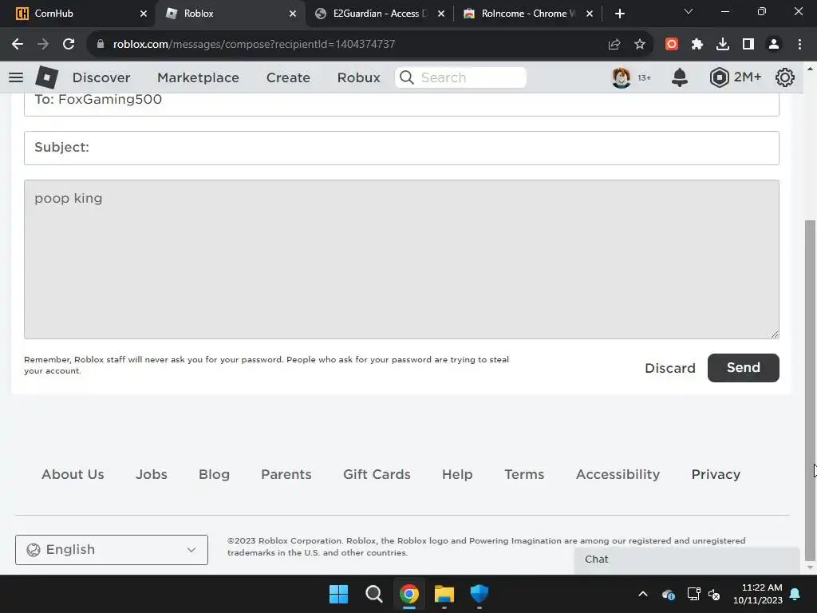Screen dimensions: 817x613
Task: Open Create in Roblox navigation
Action: click(x=288, y=77)
